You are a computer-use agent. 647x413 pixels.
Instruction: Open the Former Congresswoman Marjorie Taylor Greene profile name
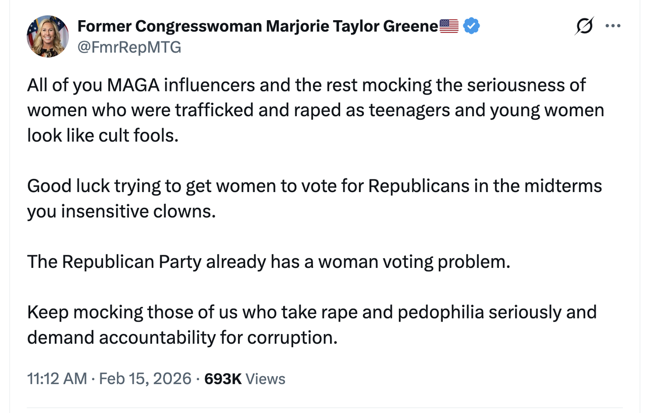pyautogui.click(x=258, y=25)
